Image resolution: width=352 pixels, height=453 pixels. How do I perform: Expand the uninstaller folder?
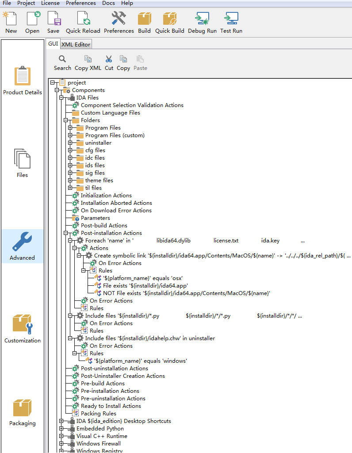[x=70, y=143]
